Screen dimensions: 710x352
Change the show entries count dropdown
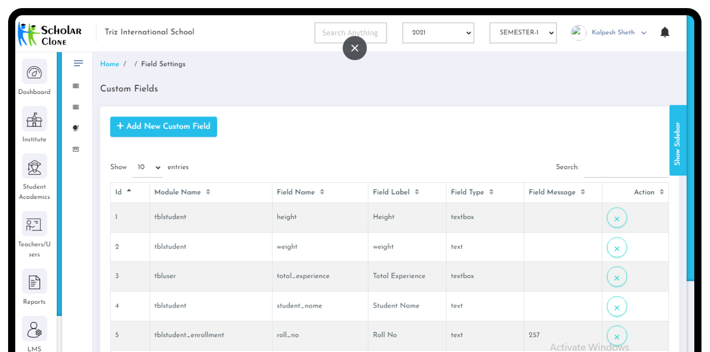(148, 167)
